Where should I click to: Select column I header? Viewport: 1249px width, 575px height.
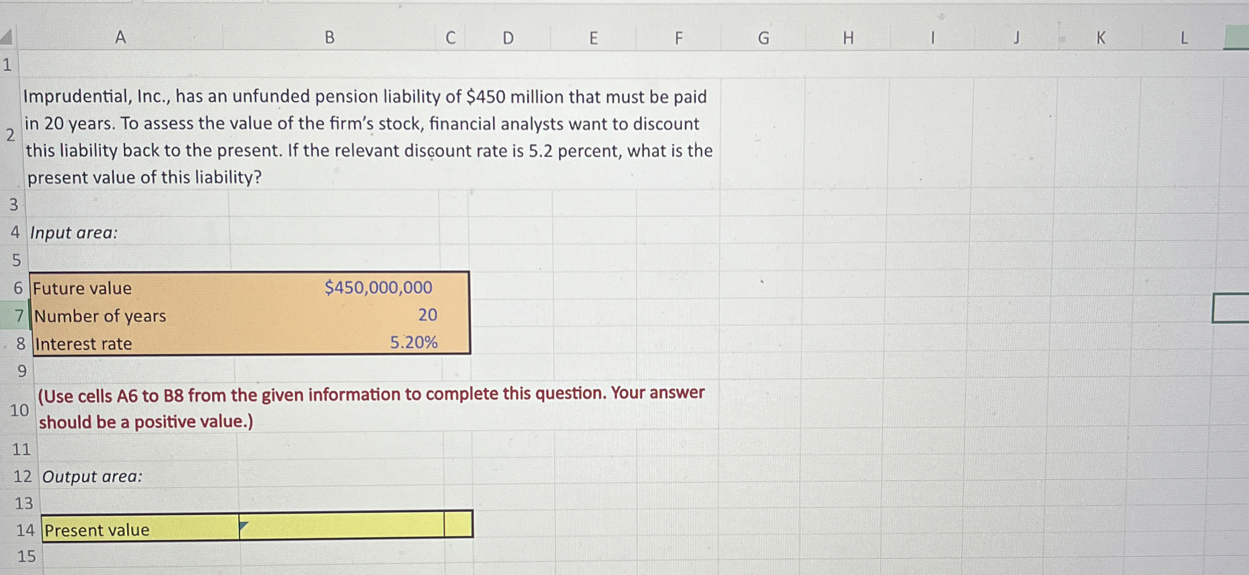[x=932, y=38]
